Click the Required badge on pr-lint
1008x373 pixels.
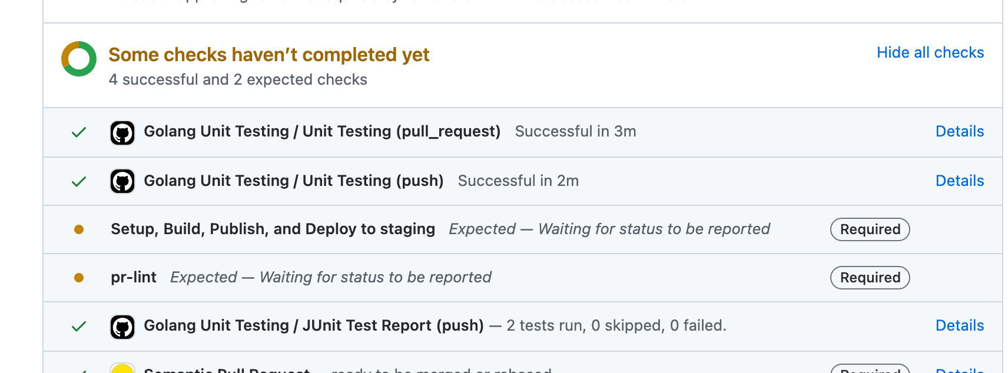click(x=870, y=277)
